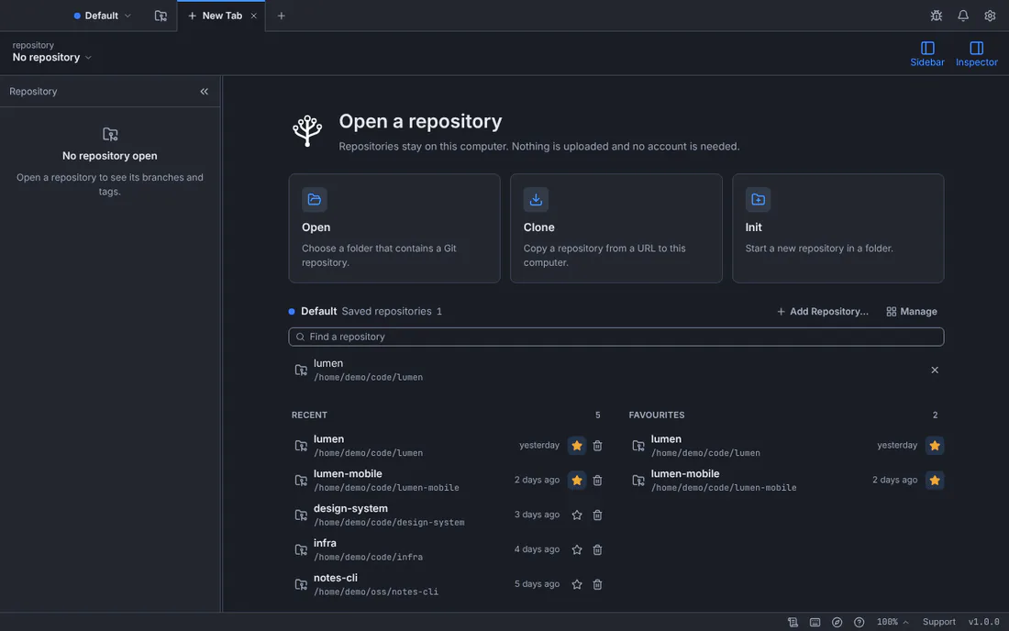Image resolution: width=1009 pixels, height=631 pixels.
Task: Click the repository folder icon beside Default
Action: (161, 16)
